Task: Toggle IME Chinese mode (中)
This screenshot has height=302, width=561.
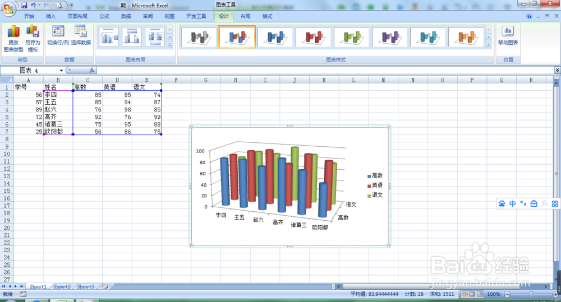Action: coord(512,203)
